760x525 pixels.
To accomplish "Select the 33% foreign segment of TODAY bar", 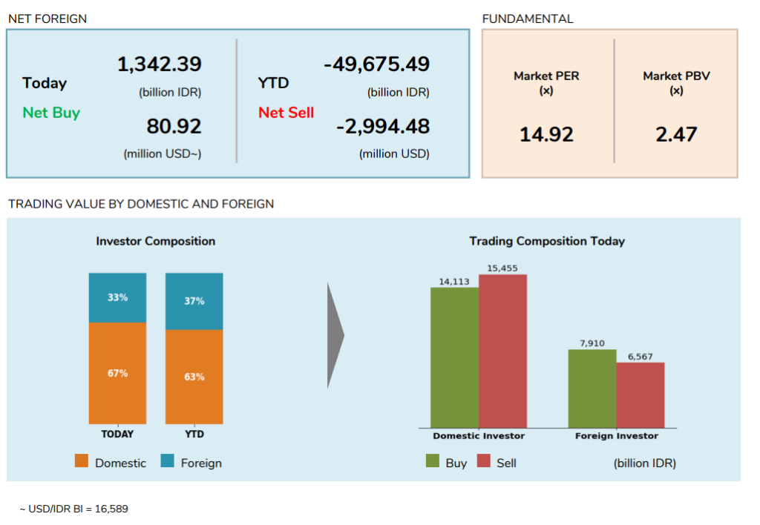I will [x=117, y=297].
